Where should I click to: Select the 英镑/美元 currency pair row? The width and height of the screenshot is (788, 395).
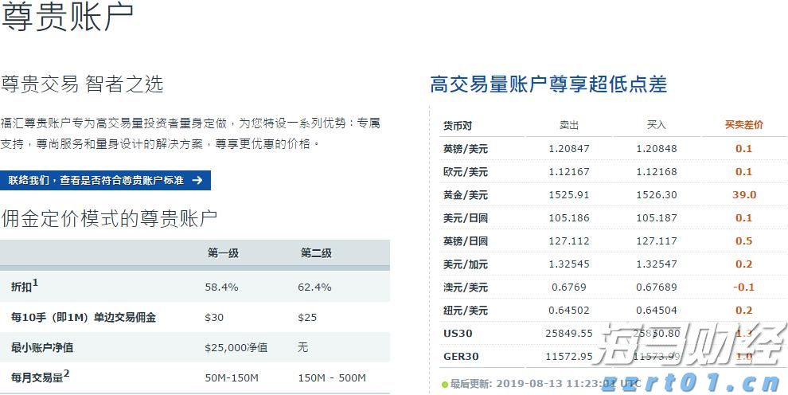pyautogui.click(x=466, y=149)
